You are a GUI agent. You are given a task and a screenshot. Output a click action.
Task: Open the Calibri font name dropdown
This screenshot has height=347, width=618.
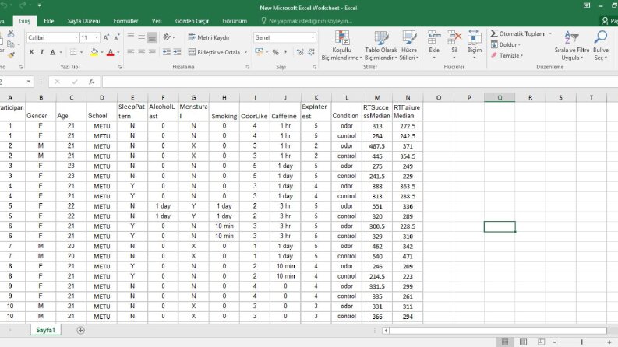(76, 37)
